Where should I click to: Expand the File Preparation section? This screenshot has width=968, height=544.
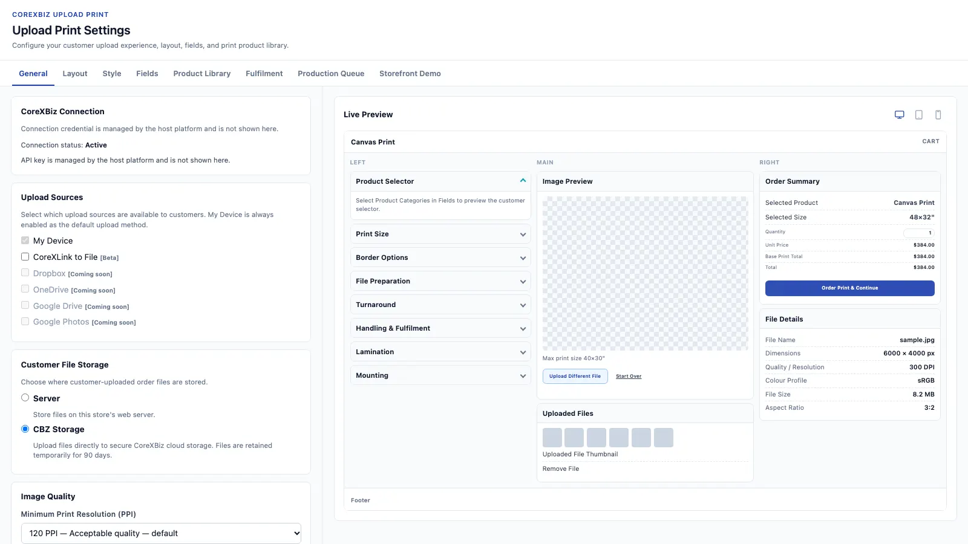pos(440,281)
